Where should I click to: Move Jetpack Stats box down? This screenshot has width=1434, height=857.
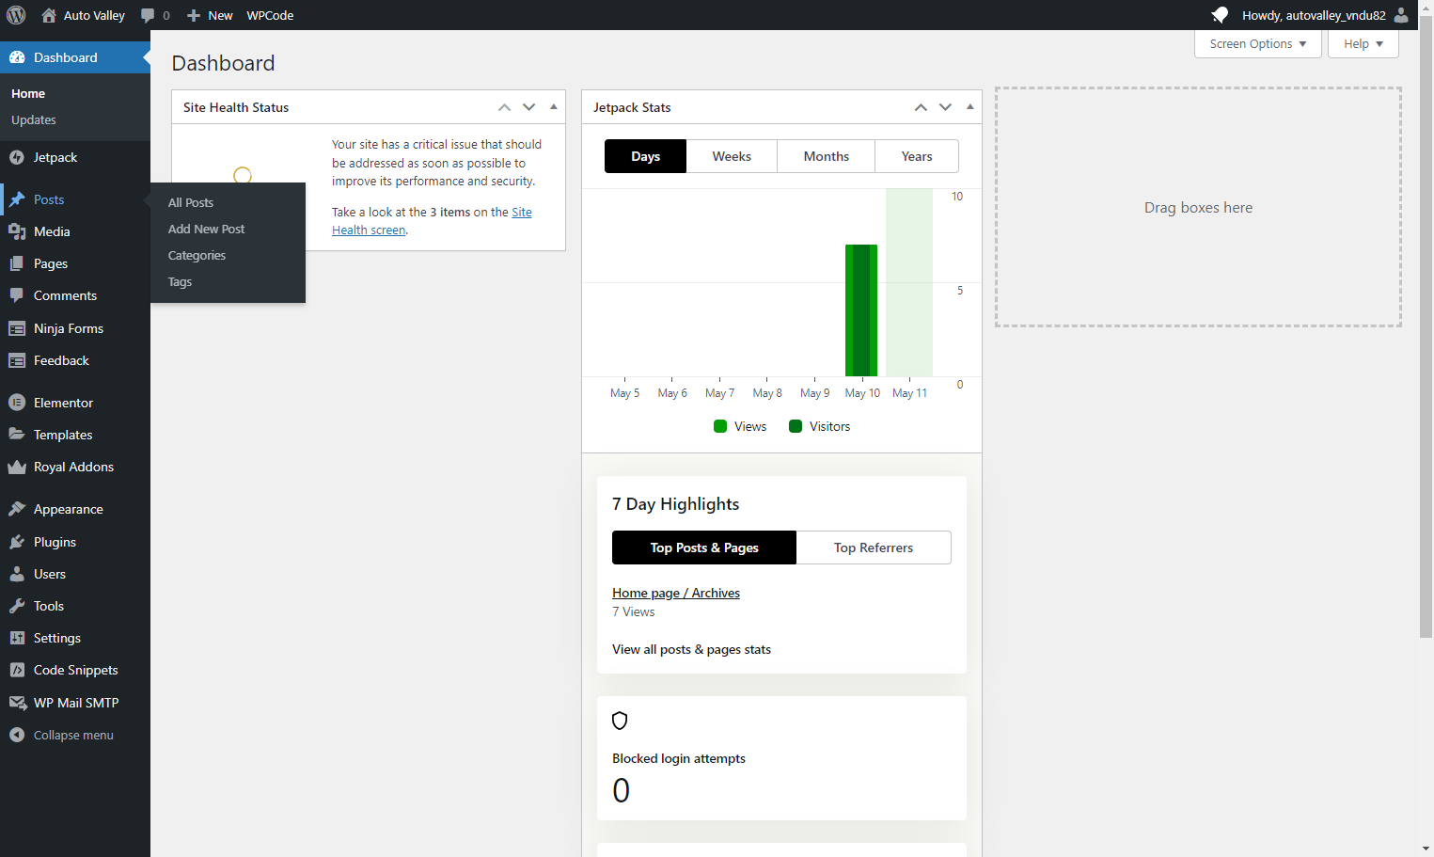pyautogui.click(x=946, y=107)
